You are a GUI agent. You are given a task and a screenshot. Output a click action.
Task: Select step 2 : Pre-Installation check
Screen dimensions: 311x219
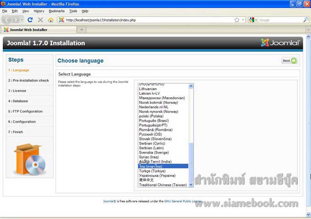(x=28, y=80)
